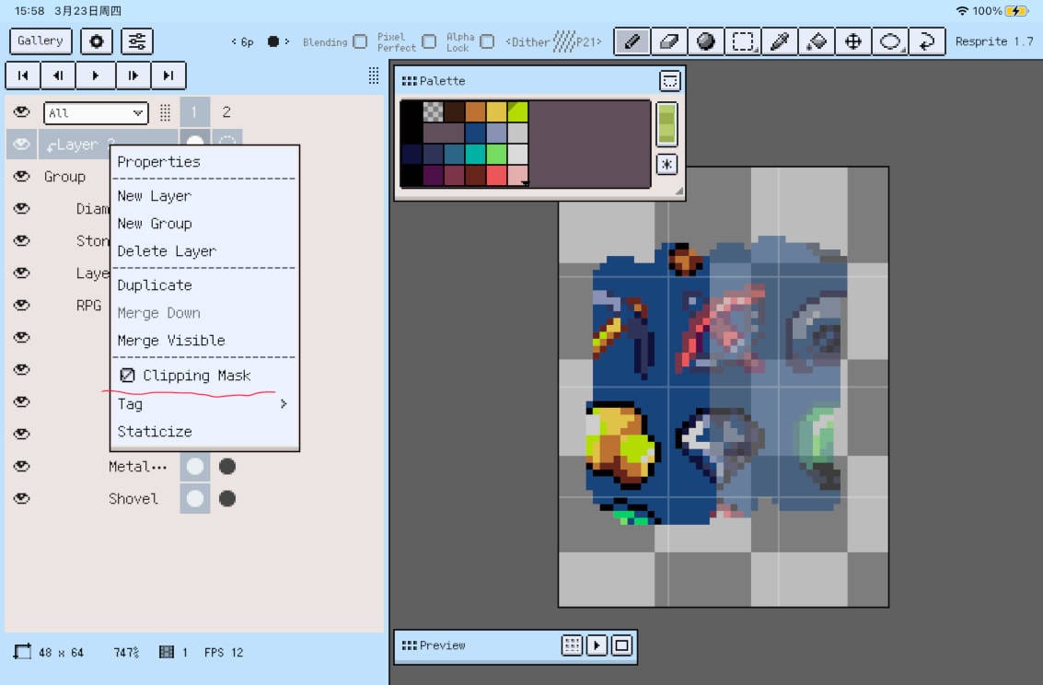1043x685 pixels.
Task: Select the Pencil tool
Action: tap(632, 41)
